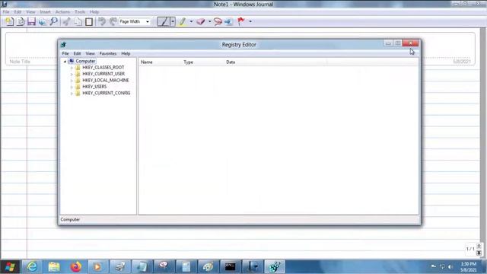Expand the HKEY_CURRENT_USER key
Image resolution: width=487 pixels, height=274 pixels.
(72, 74)
